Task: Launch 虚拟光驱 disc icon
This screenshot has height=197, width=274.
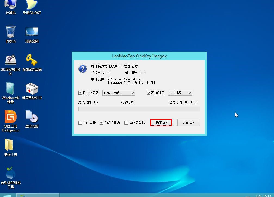Action: (32, 119)
